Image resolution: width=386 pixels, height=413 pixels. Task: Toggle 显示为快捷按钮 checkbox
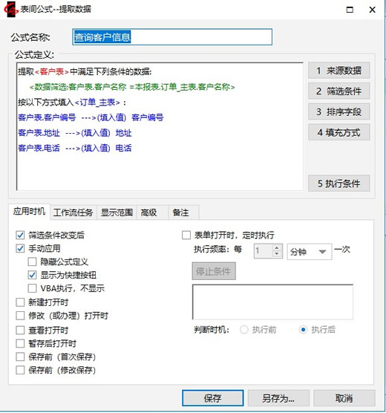(32, 275)
